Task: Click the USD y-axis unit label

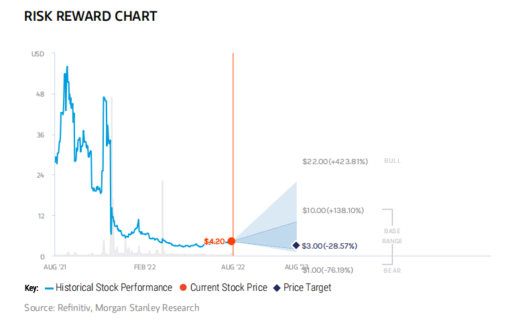Action: point(38,54)
